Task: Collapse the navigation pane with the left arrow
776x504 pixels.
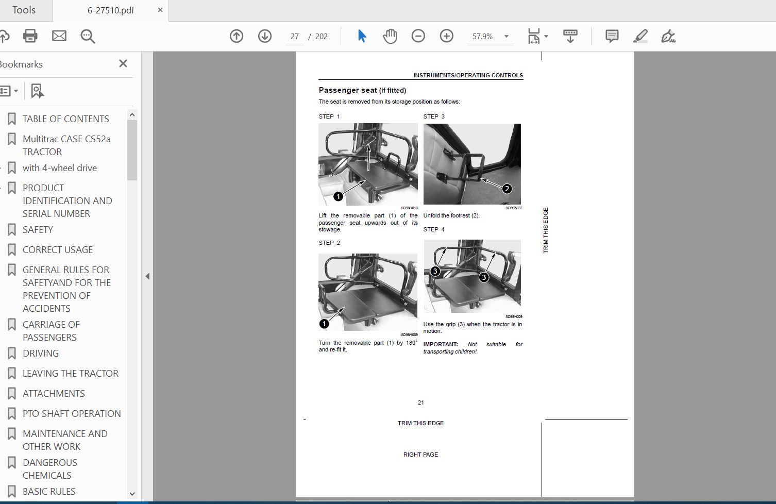Action: click(147, 276)
